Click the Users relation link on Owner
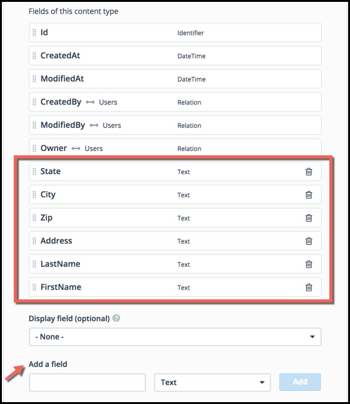Viewport: 350px width, 404px height. point(94,148)
